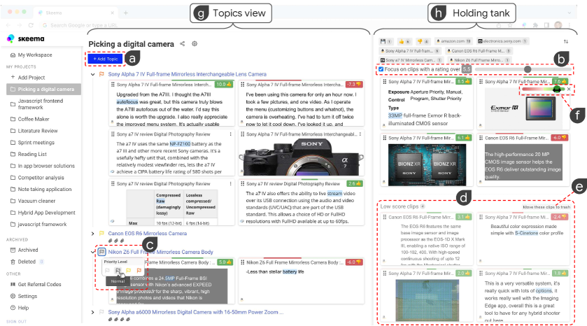
Task: Click the -6.0 rating badge on Canon EOS R6 clip
Action: tap(560, 138)
